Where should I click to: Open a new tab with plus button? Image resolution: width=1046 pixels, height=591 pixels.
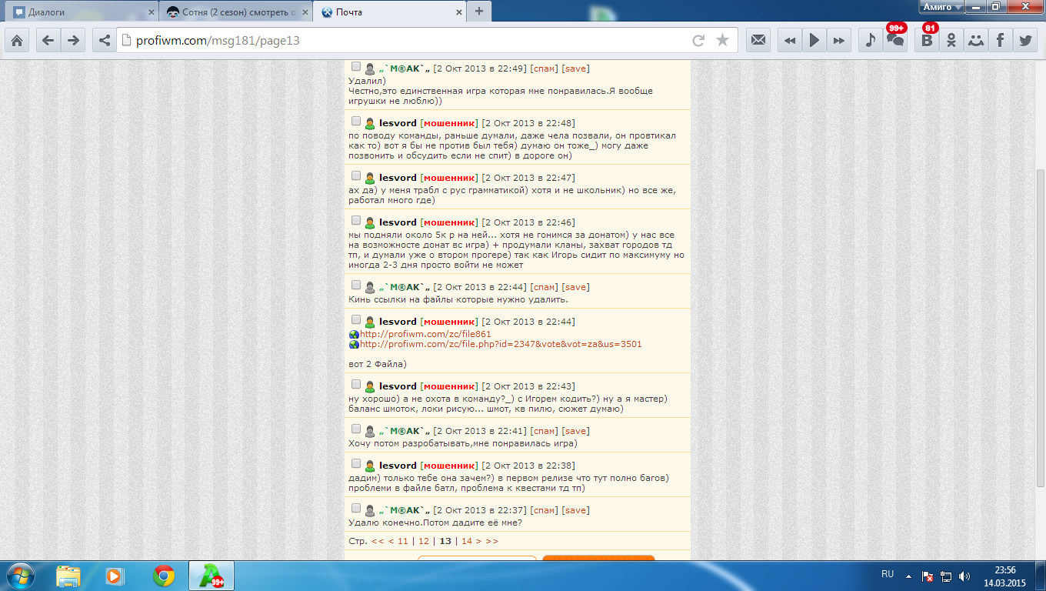click(479, 12)
